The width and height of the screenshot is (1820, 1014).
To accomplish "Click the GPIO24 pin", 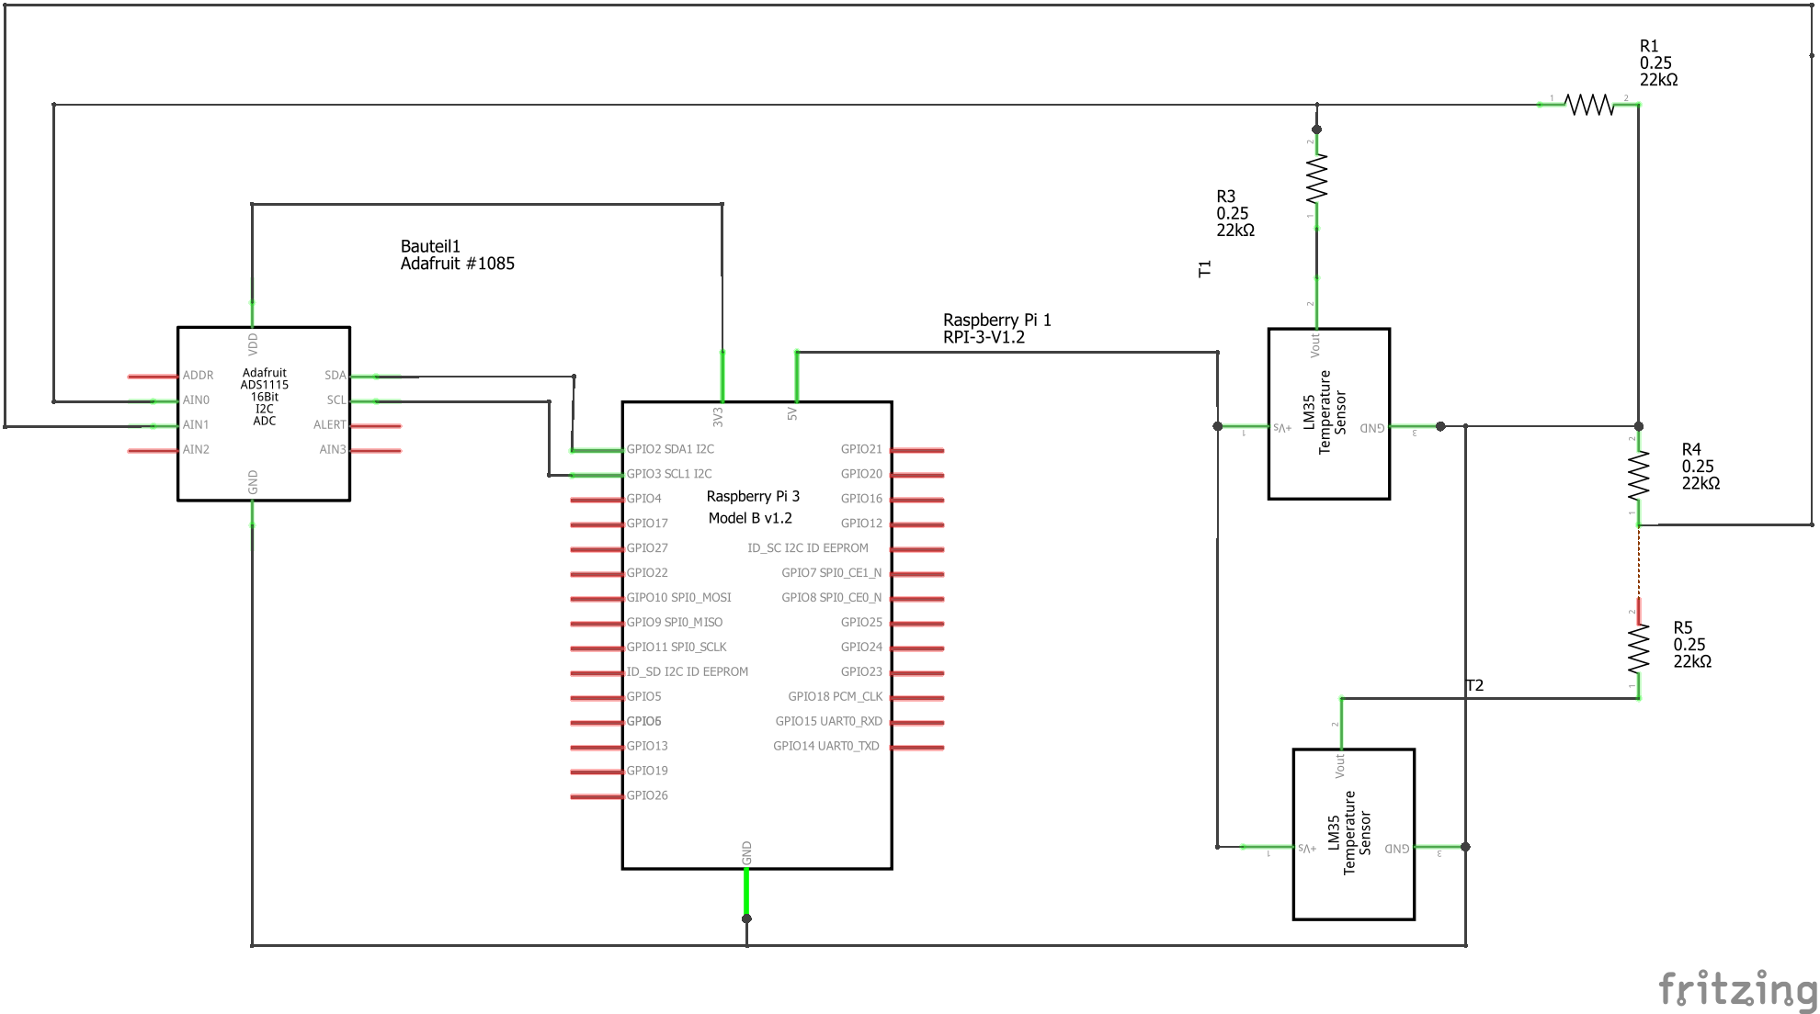I will click(917, 648).
